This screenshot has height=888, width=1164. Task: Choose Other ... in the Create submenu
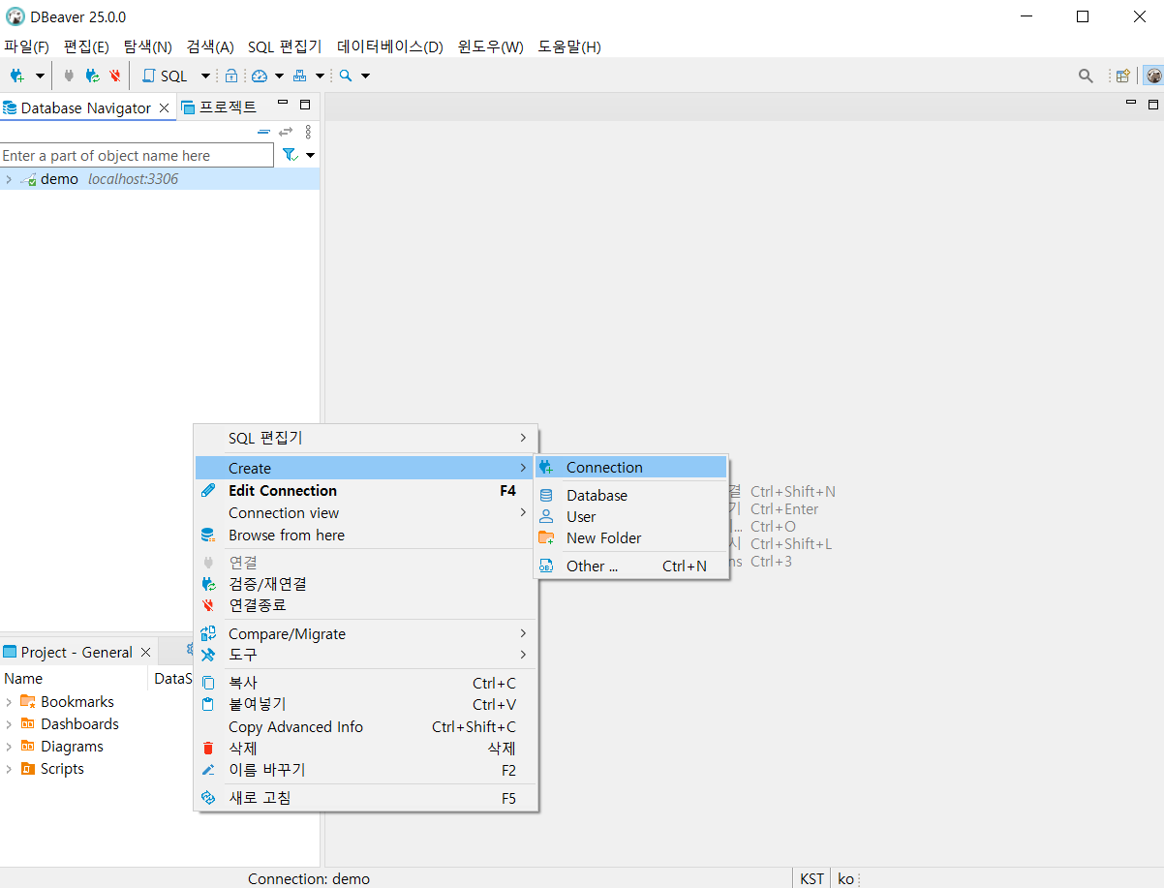pos(631,566)
